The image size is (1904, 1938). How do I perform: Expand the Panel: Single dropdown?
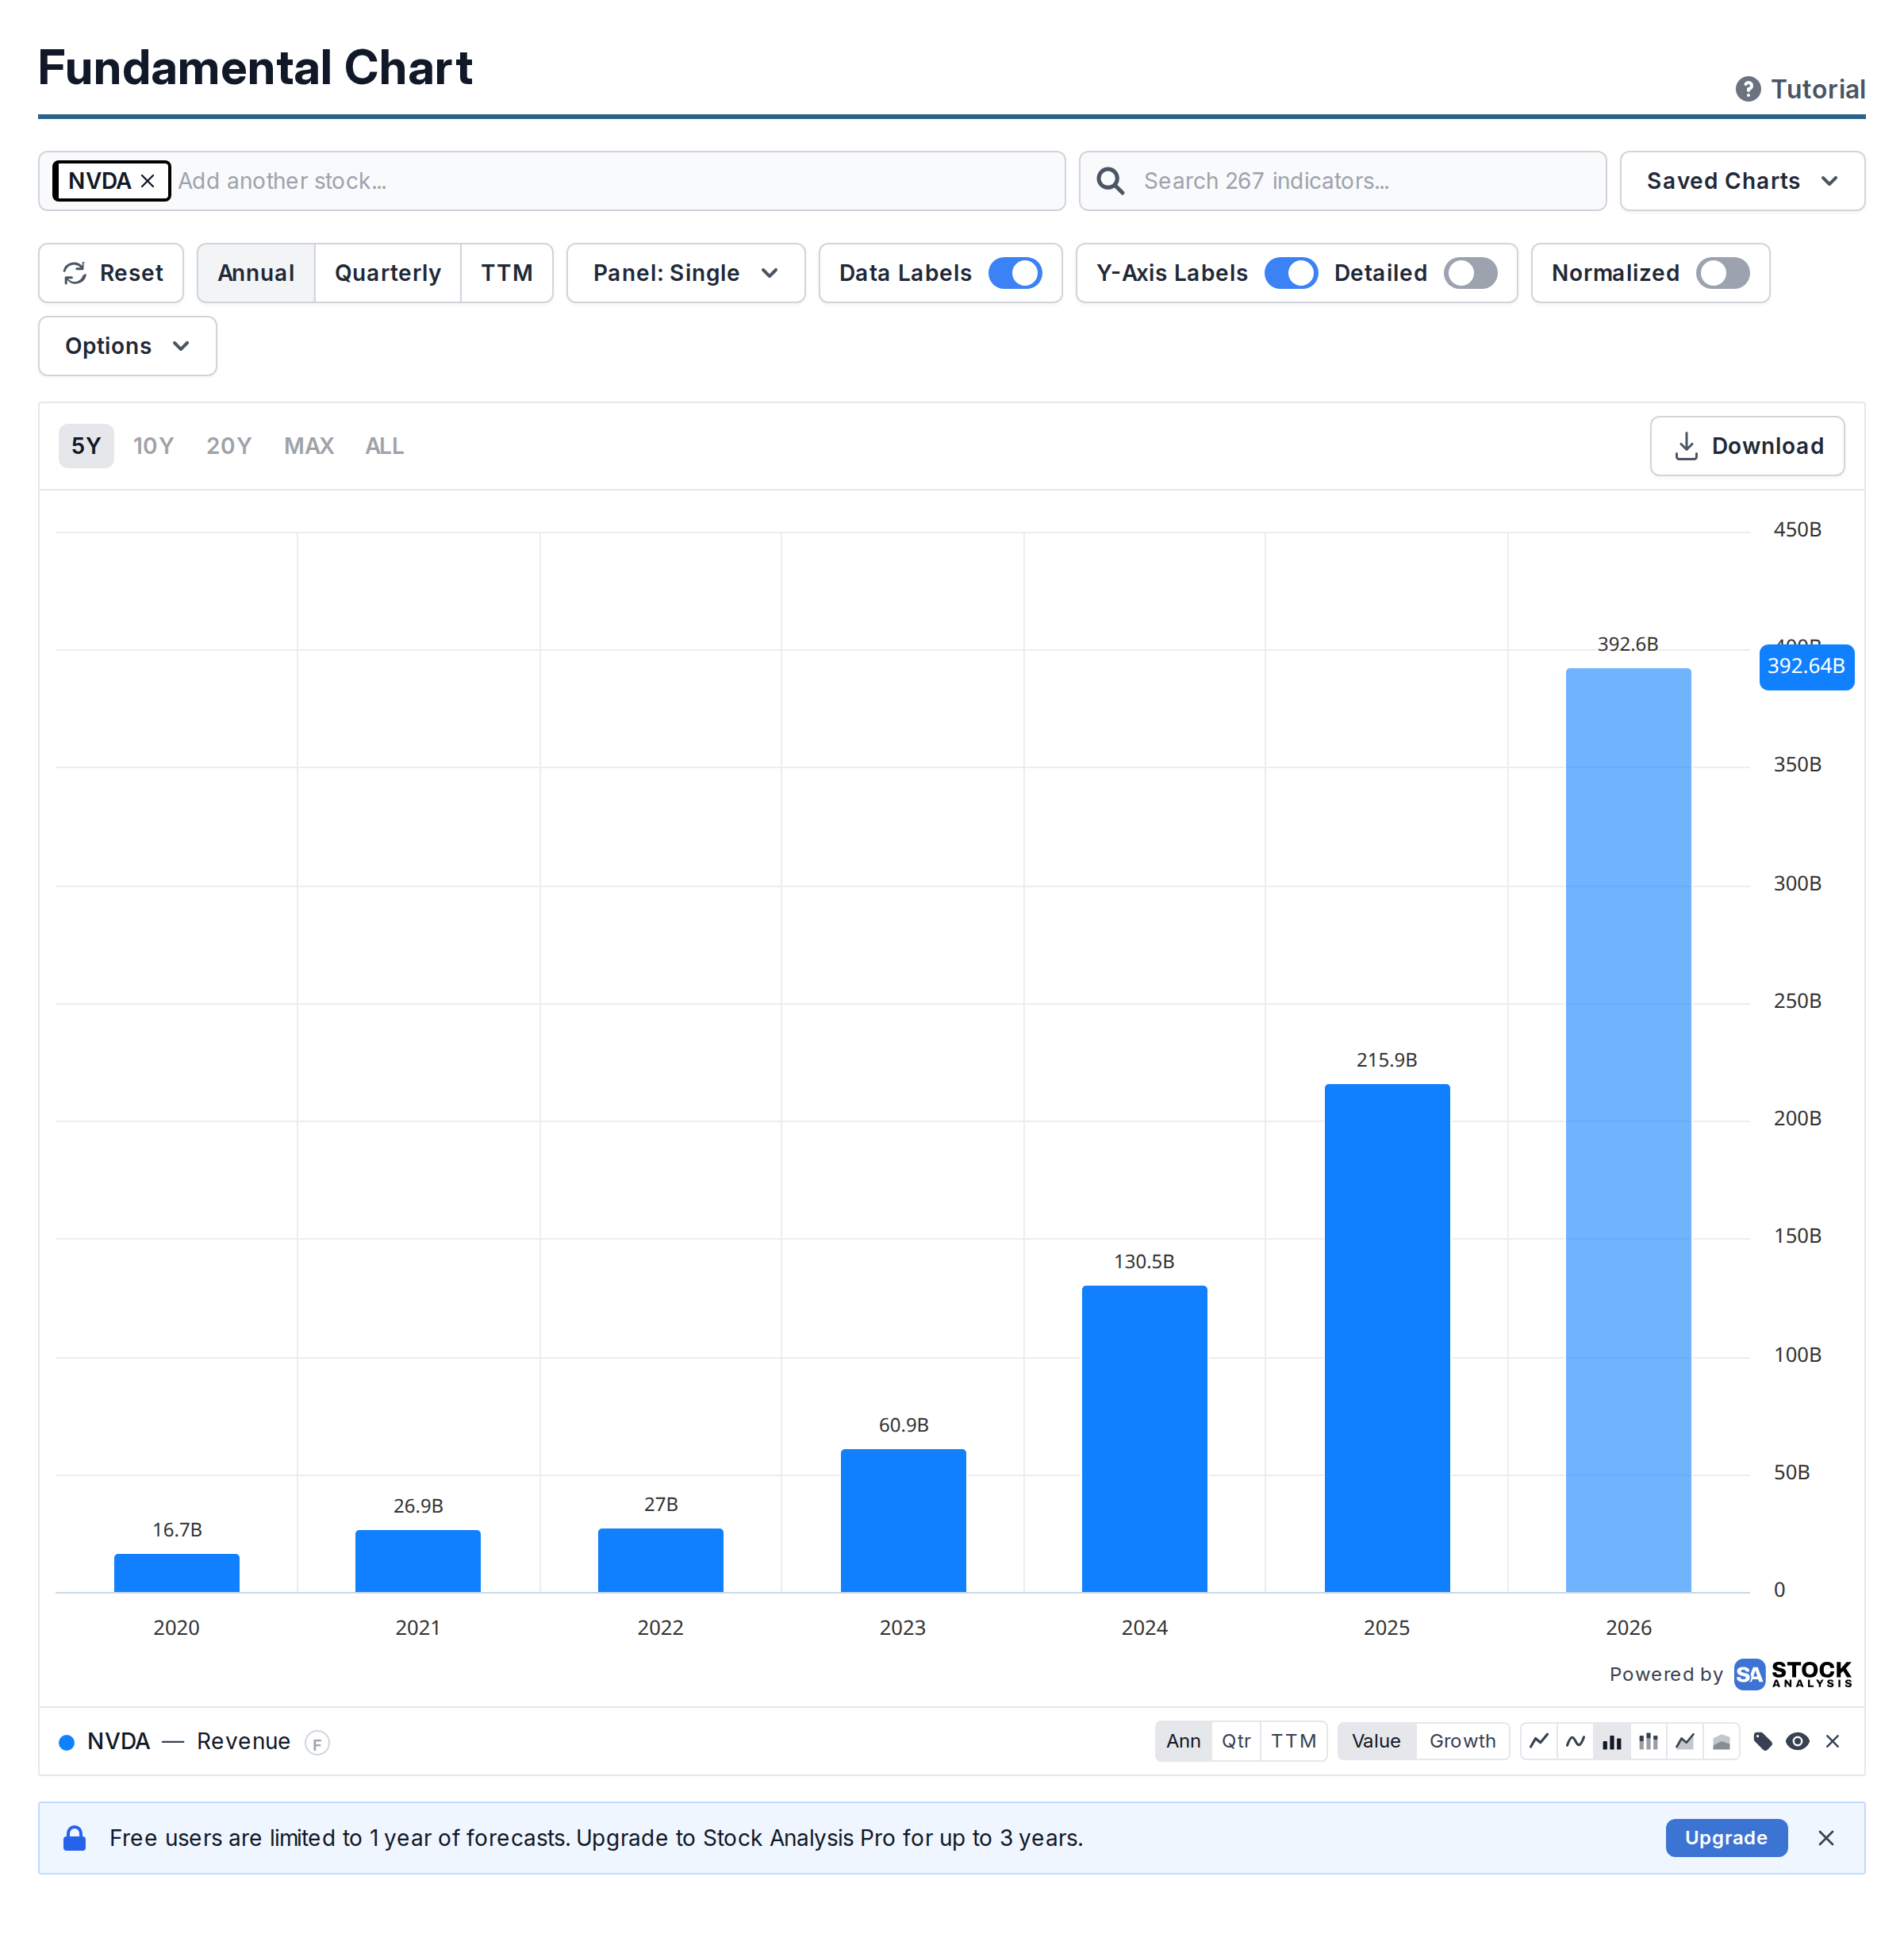(686, 273)
